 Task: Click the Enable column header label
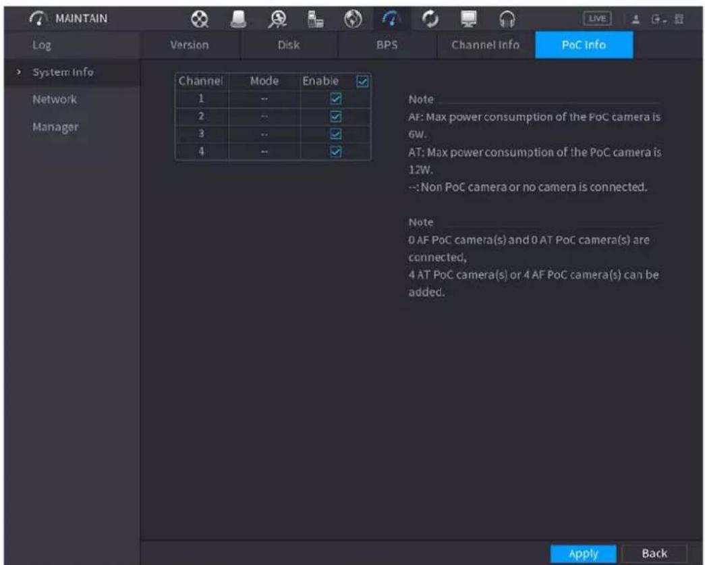(320, 82)
